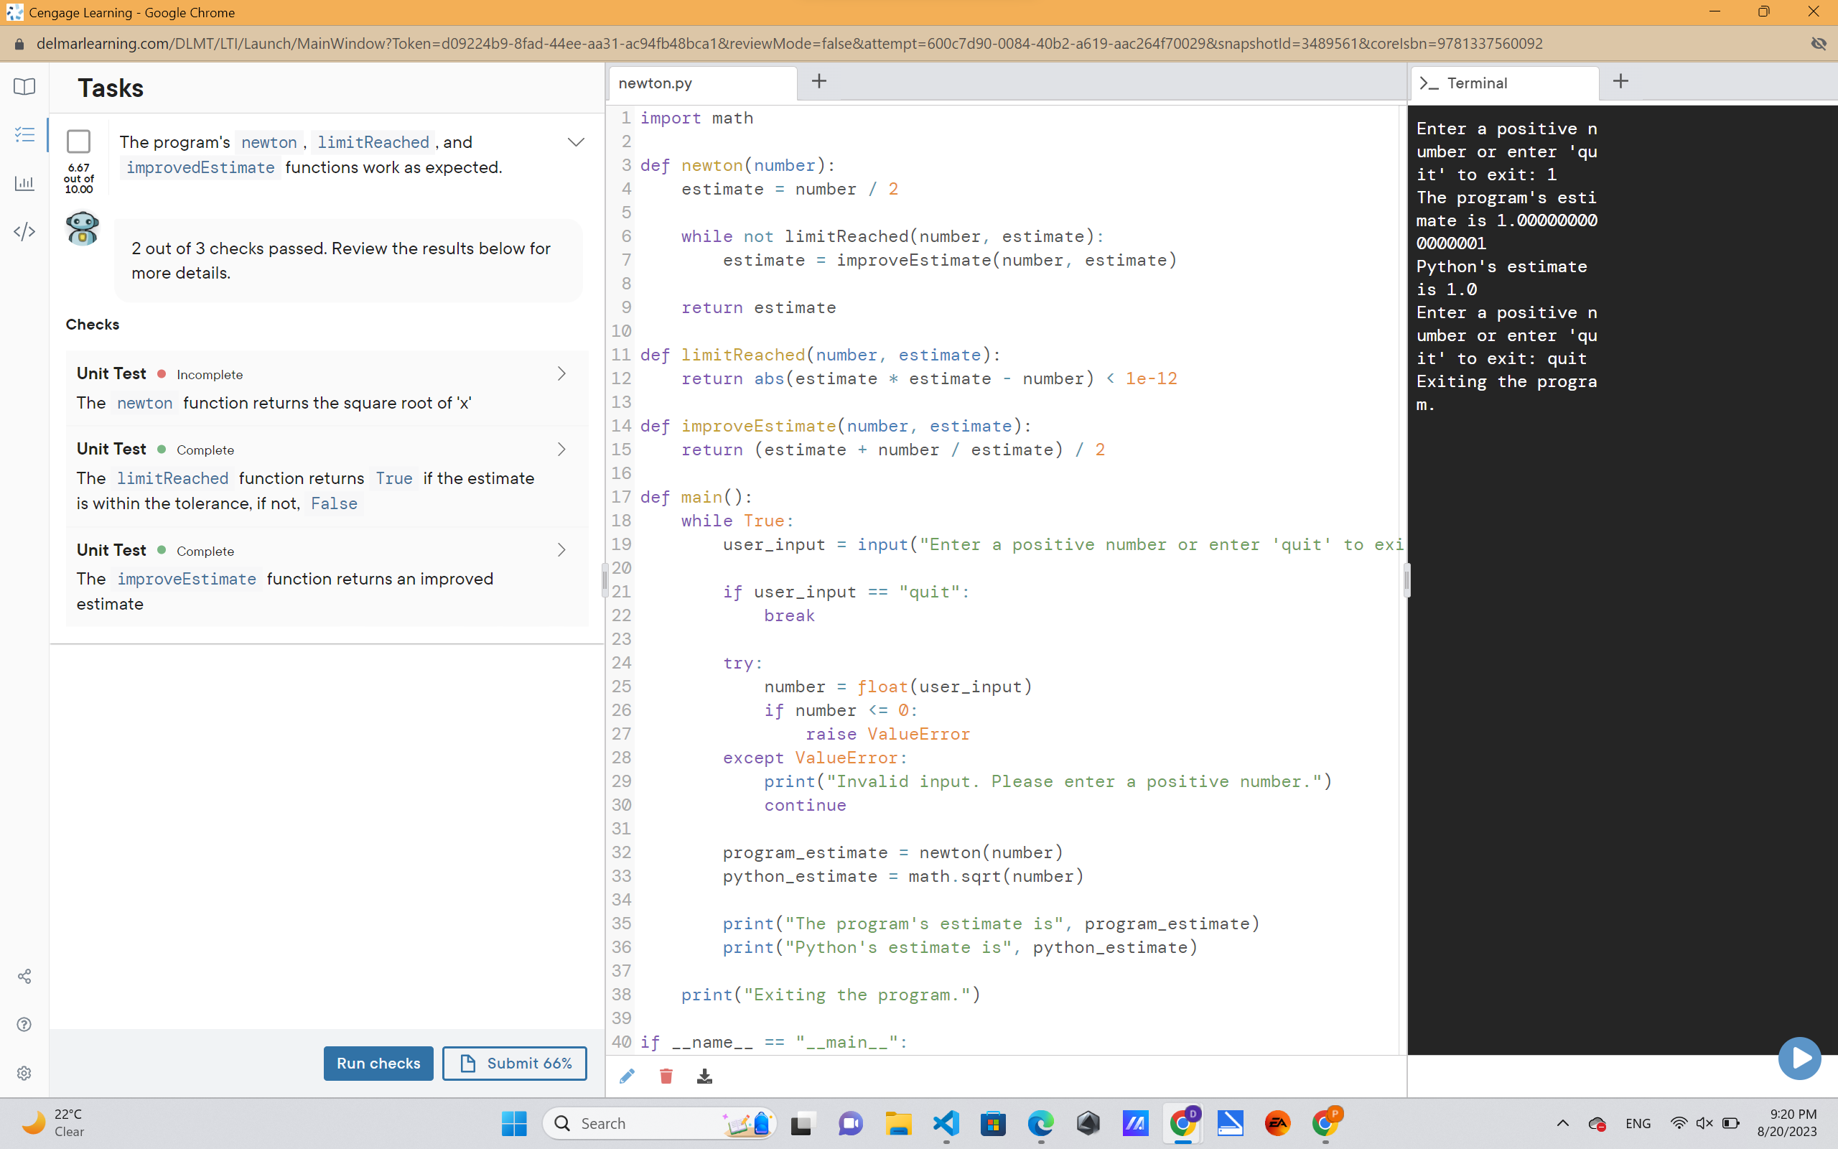The height and width of the screenshot is (1149, 1838).
Task: Expand the task description chevron
Action: 577,141
